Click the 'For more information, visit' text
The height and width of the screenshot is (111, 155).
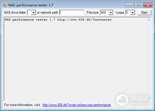tap(22, 105)
